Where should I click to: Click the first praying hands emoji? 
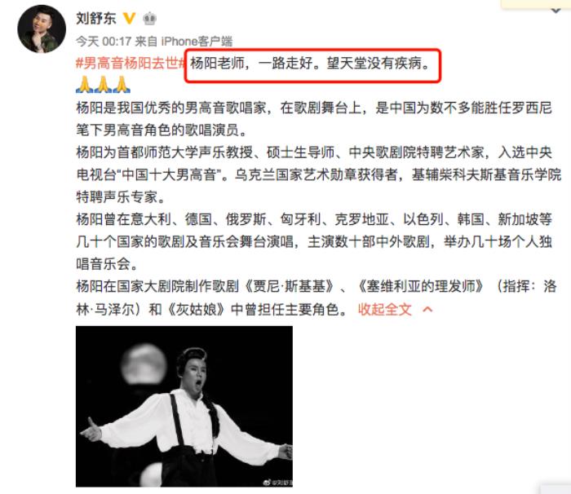coord(85,85)
